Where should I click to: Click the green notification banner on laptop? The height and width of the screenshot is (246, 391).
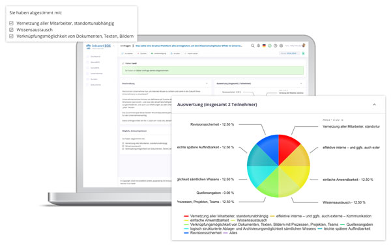(212, 70)
